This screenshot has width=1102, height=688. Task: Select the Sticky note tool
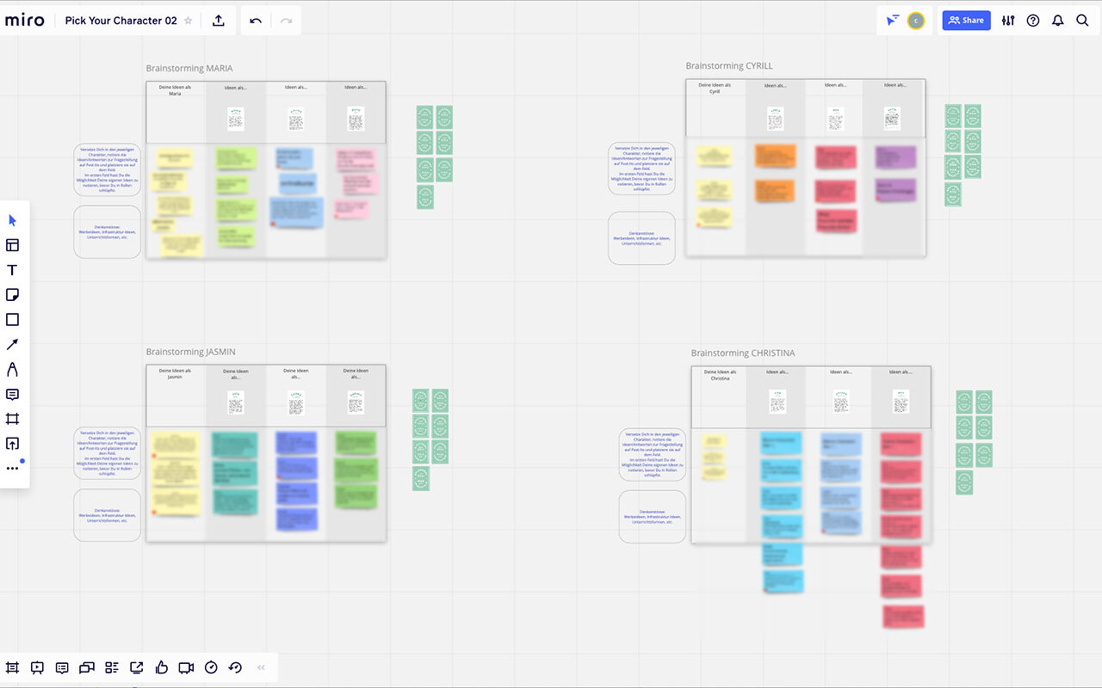[x=13, y=295]
